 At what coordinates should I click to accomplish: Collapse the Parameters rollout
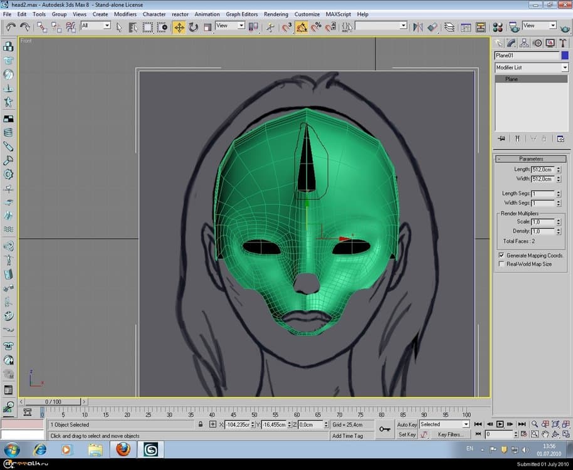pos(531,159)
